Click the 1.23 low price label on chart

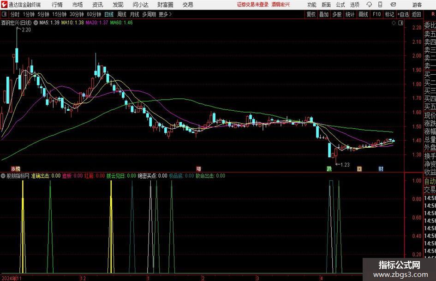pyautogui.click(x=345, y=165)
